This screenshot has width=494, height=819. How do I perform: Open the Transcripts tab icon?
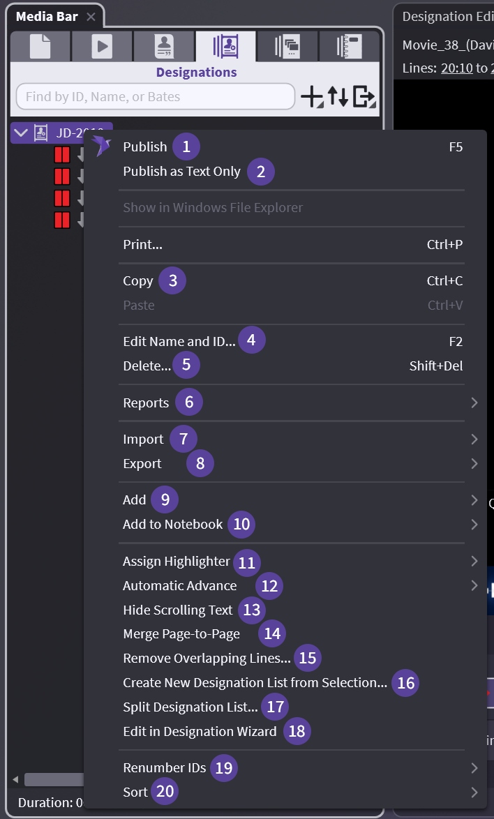pyautogui.click(x=165, y=46)
